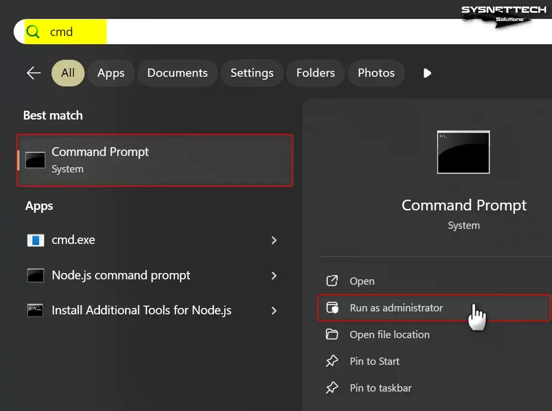Click the cmd.exe file icon
Viewport: 552px width, 411px height.
(x=36, y=240)
